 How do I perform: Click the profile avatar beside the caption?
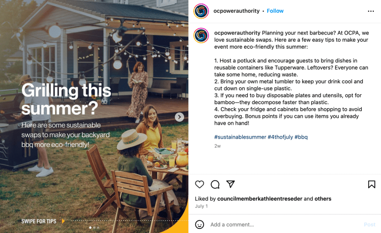201,35
